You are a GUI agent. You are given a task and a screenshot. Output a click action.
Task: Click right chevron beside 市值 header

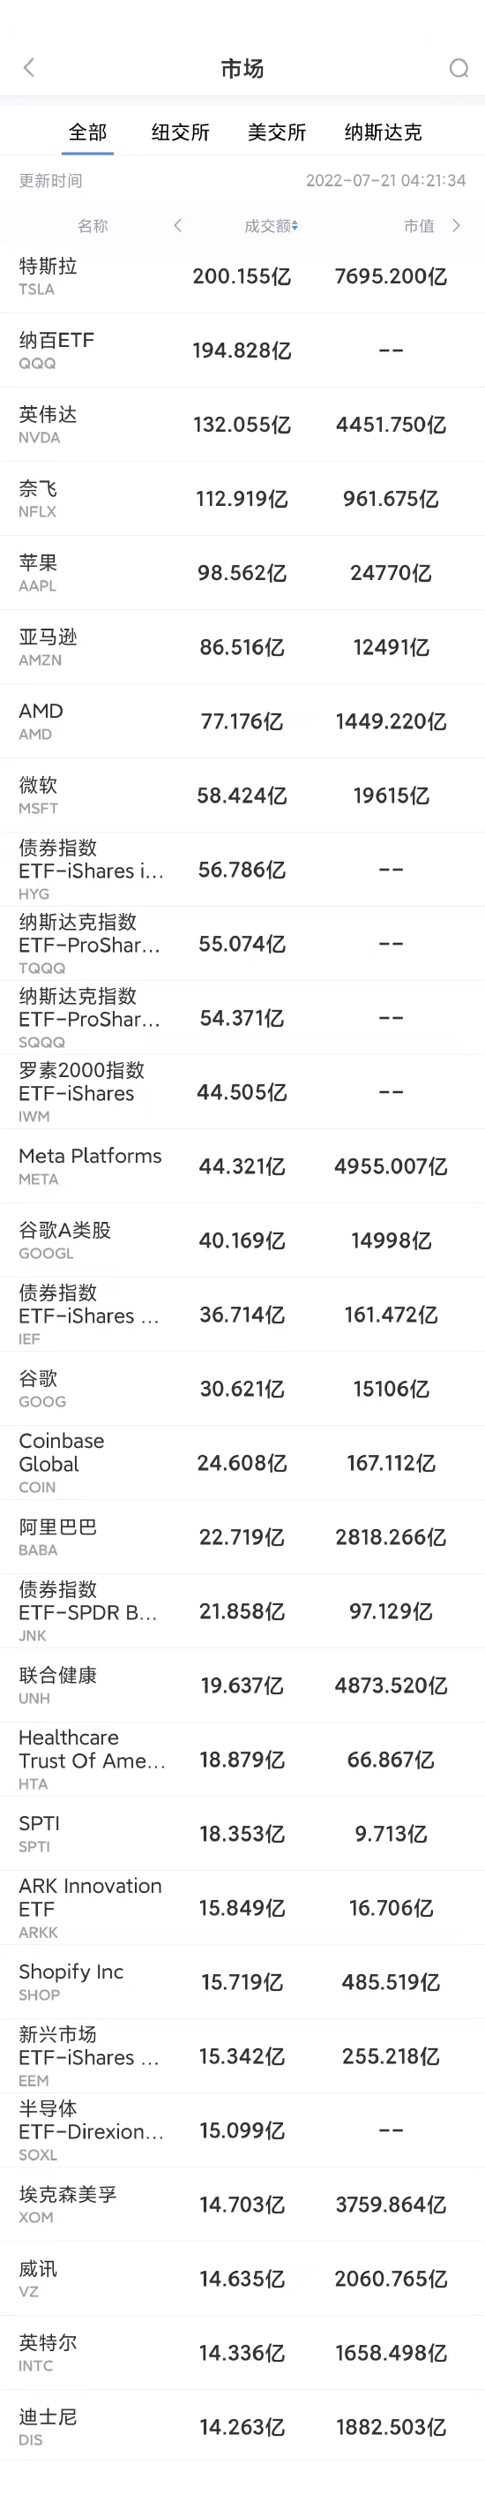click(456, 226)
